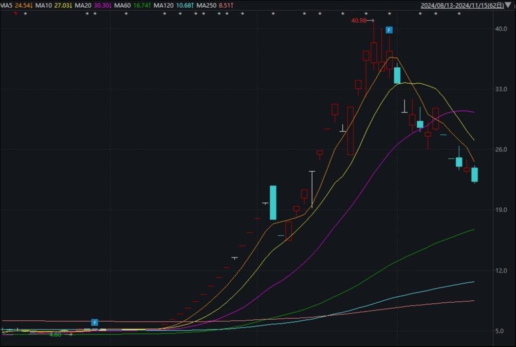Select the rightmost star event marker
The height and width of the screenshot is (347, 516).
[459, 14]
